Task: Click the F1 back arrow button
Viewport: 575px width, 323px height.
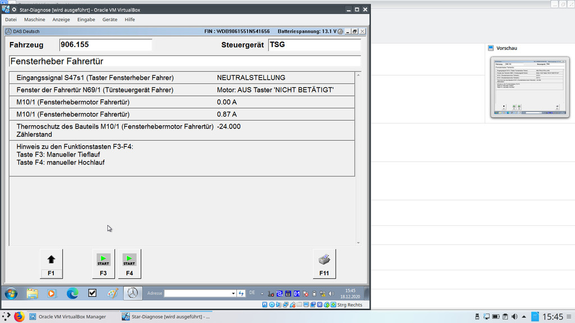Action: tap(51, 264)
